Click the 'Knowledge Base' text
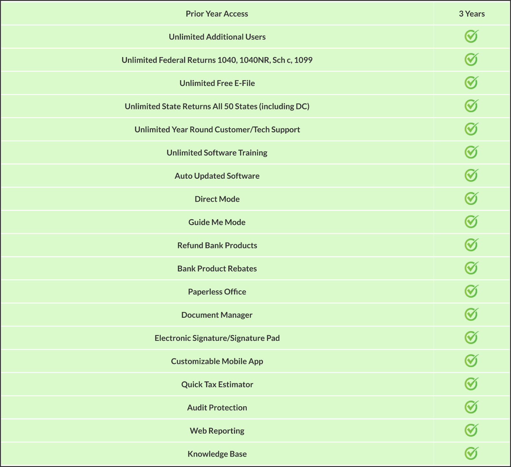 [217, 454]
